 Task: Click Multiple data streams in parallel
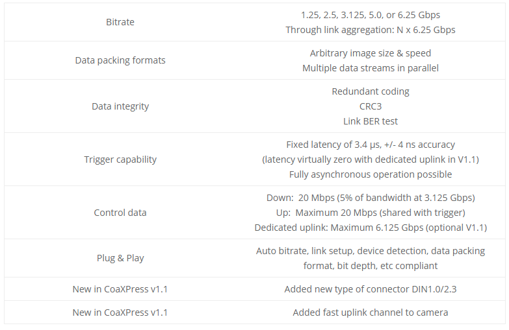371,68
